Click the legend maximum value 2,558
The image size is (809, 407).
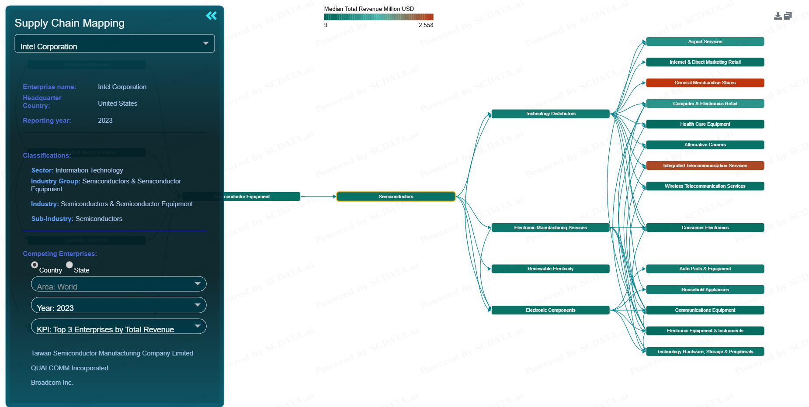click(x=426, y=25)
